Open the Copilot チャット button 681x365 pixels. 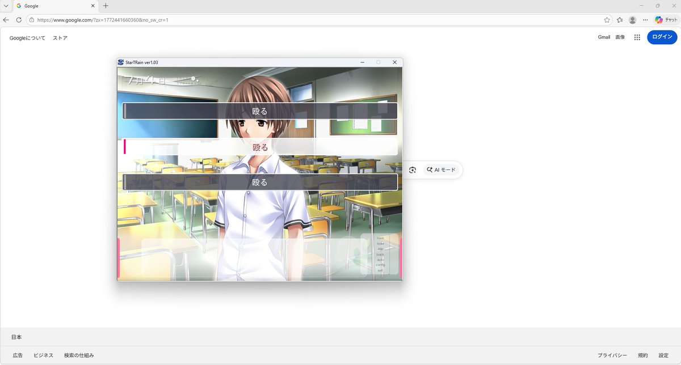[x=666, y=20]
